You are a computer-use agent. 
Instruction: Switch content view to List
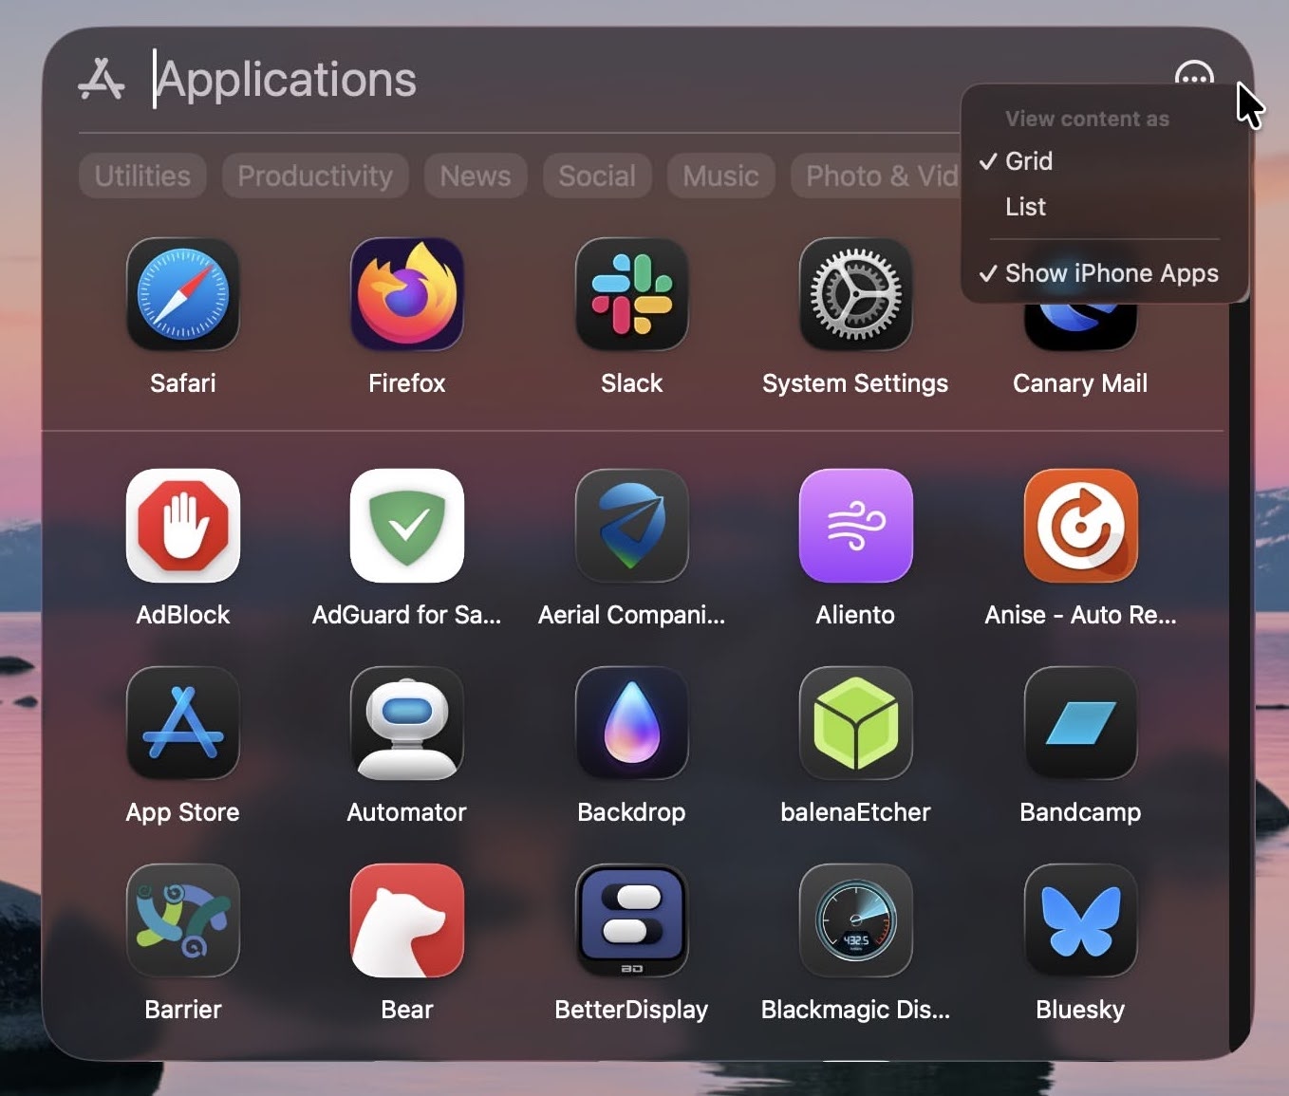coord(1025,207)
